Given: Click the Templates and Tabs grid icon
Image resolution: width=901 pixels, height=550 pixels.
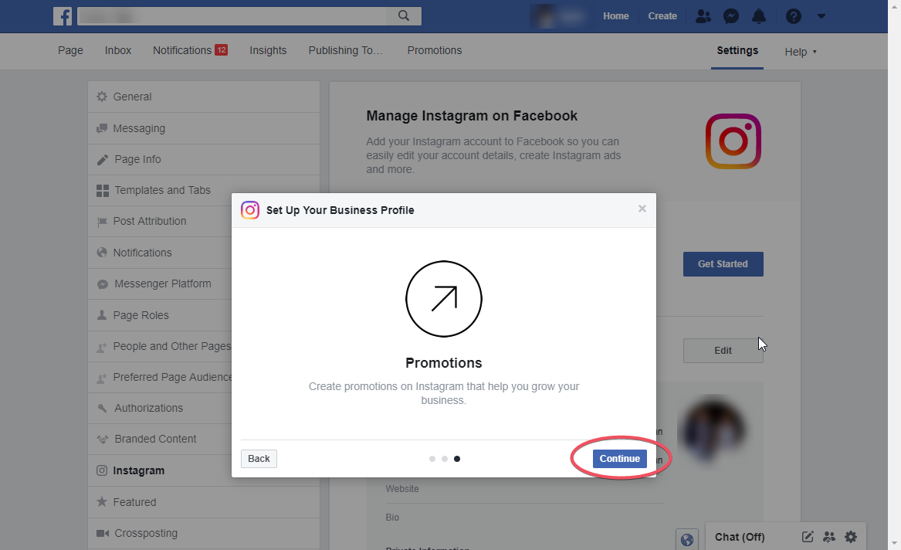Looking at the screenshot, I should tap(102, 191).
